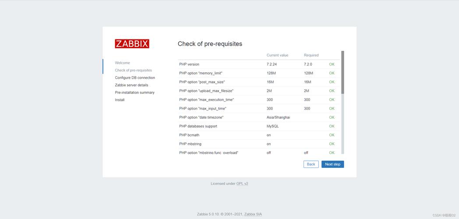
Task: Click the Check of pre-requisites heading
Action: (x=210, y=44)
